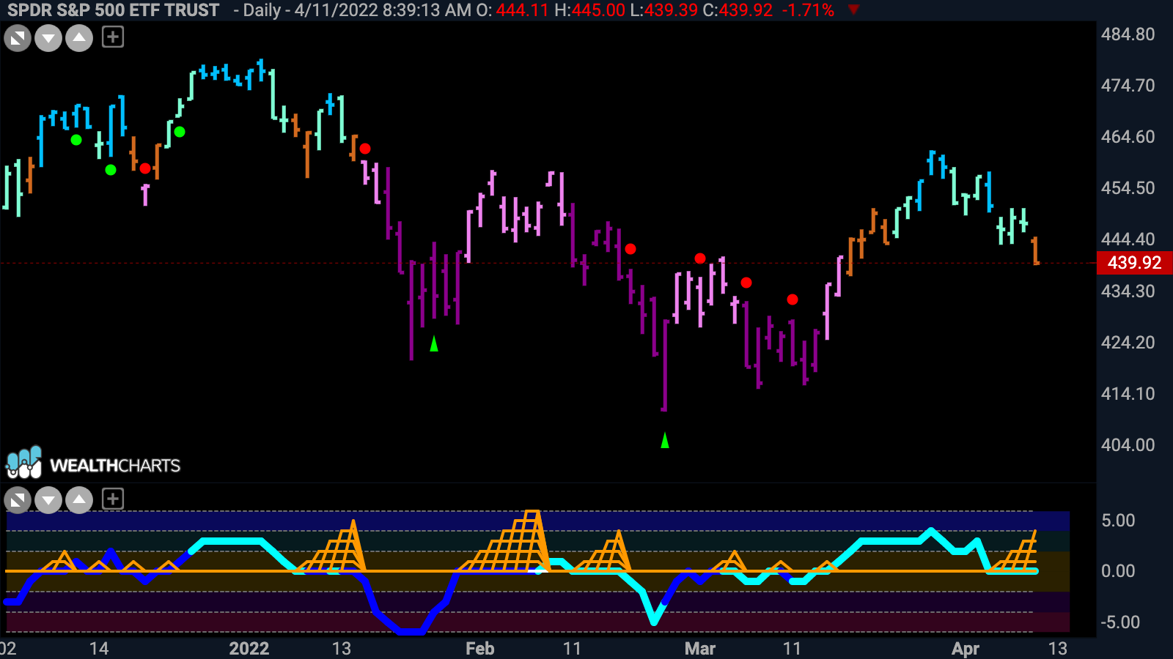Image resolution: width=1173 pixels, height=659 pixels.
Task: Click the -5.00 indicator axis label
Action: tap(1120, 622)
